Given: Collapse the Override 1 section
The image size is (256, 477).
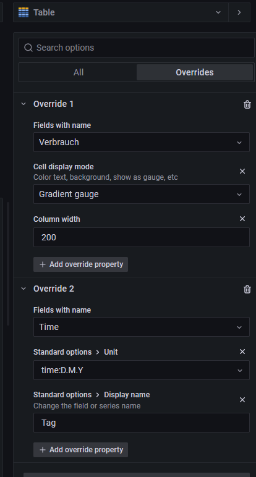Looking at the screenshot, I should pyautogui.click(x=23, y=104).
